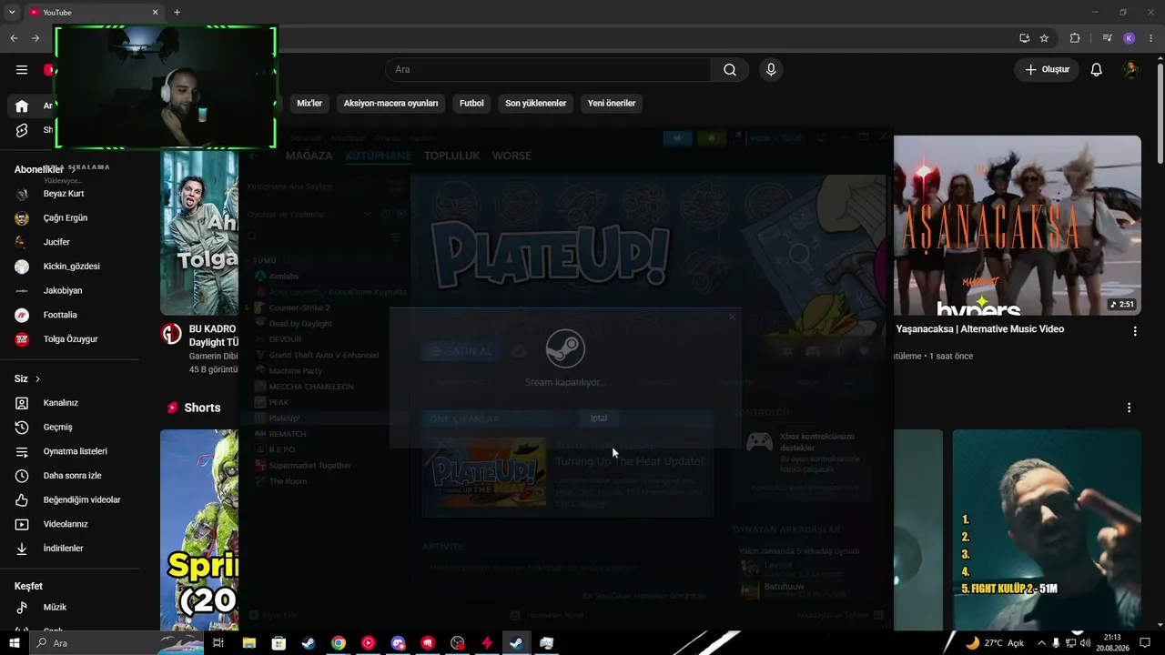Open a new Chrome tab
This screenshot has width=1165, height=655.
(x=177, y=13)
